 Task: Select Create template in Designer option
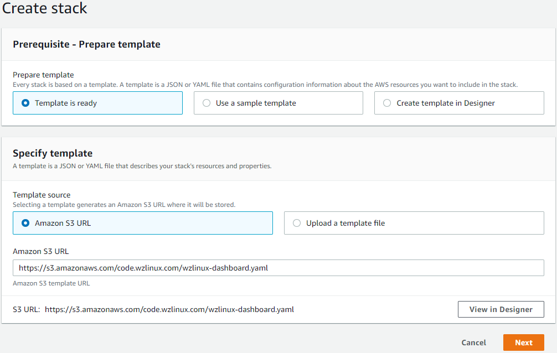(459, 103)
